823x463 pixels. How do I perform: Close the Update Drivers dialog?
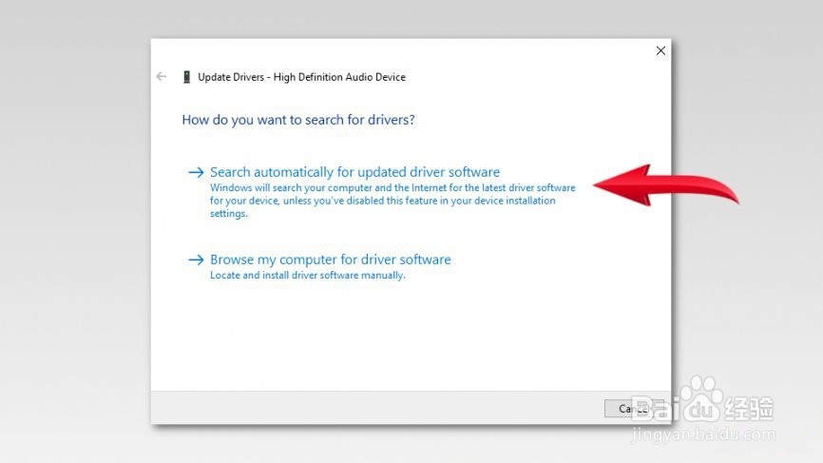(660, 51)
